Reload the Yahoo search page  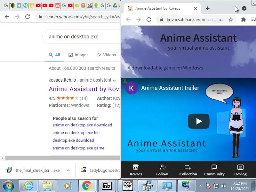28,17
